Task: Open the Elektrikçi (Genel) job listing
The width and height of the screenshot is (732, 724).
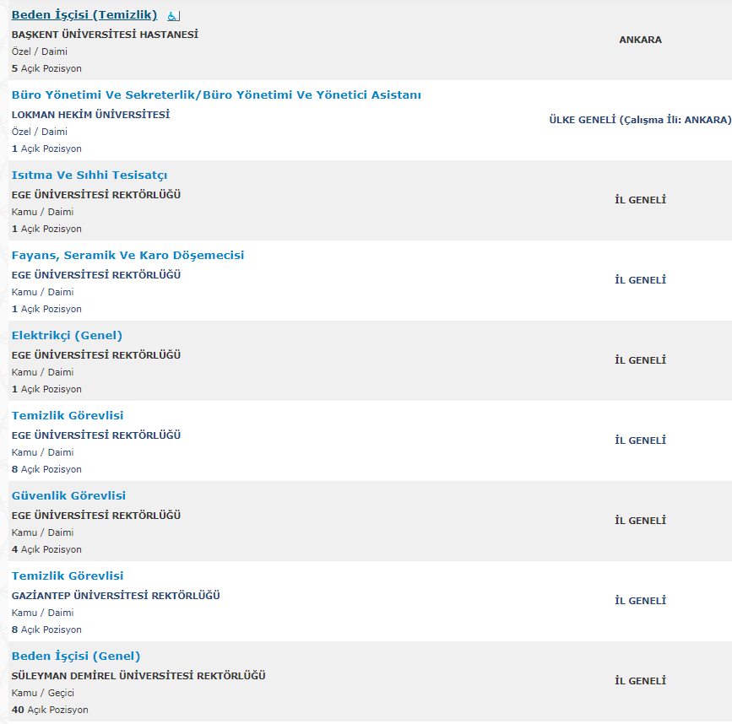Action: (x=67, y=336)
